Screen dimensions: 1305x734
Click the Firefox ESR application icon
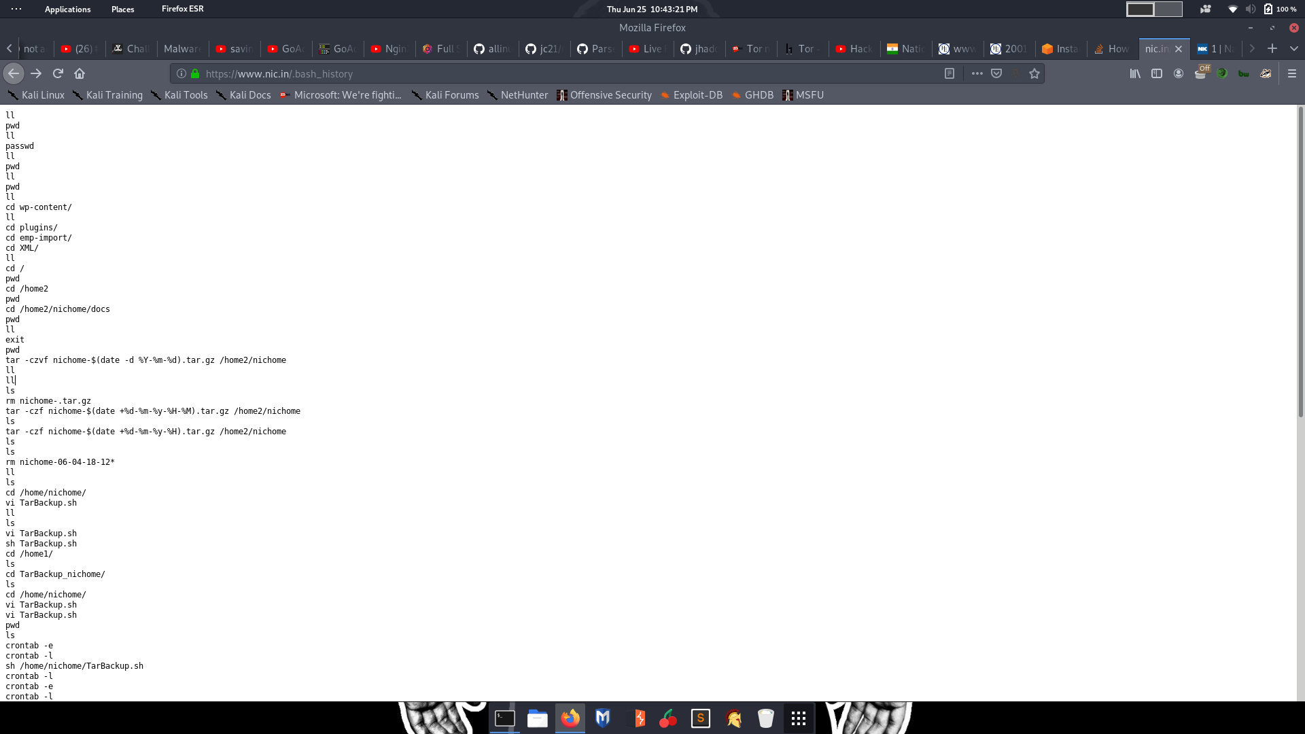tap(183, 9)
